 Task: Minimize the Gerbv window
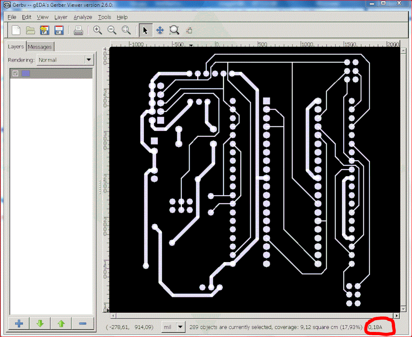pos(372,4)
